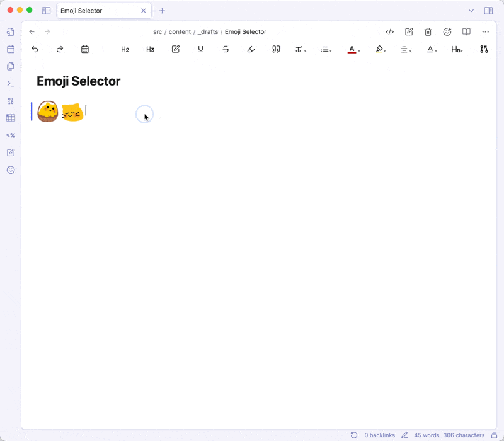Apply strikethrough formatting from toolbar
This screenshot has width=504, height=441.
(x=226, y=49)
